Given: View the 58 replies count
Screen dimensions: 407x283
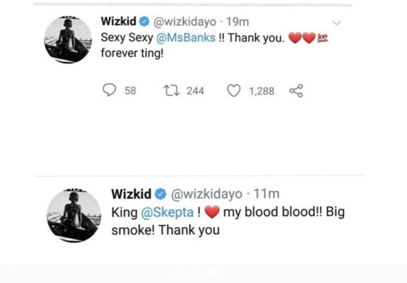Looking at the screenshot, I should [130, 91].
